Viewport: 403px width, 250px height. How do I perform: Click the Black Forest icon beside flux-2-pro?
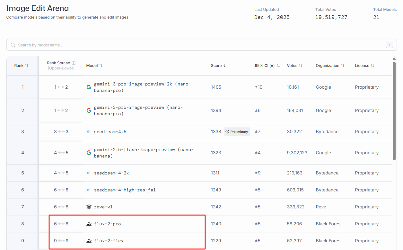point(89,224)
